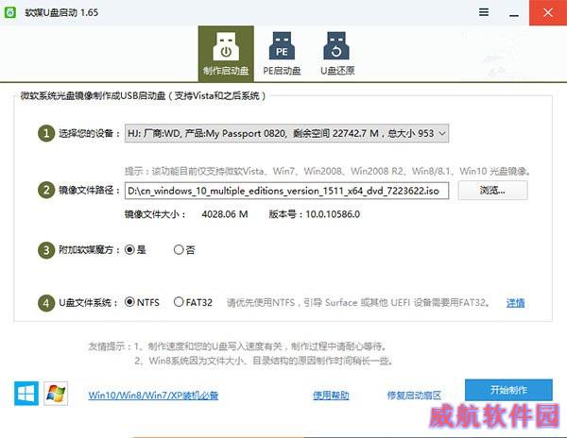Open the 制作启动盘 tab

tap(226, 54)
